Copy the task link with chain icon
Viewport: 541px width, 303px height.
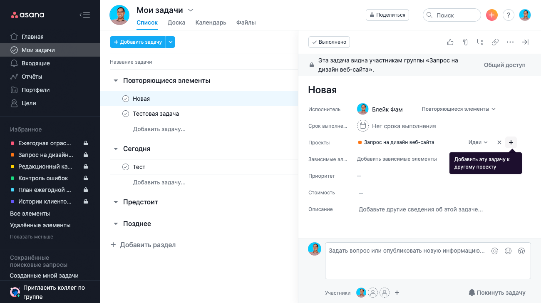495,42
